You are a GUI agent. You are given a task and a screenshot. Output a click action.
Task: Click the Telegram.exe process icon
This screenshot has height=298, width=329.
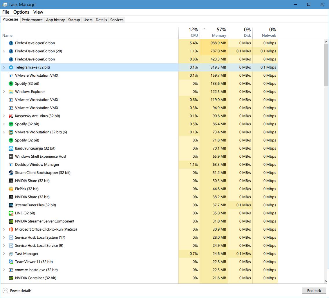click(11, 67)
